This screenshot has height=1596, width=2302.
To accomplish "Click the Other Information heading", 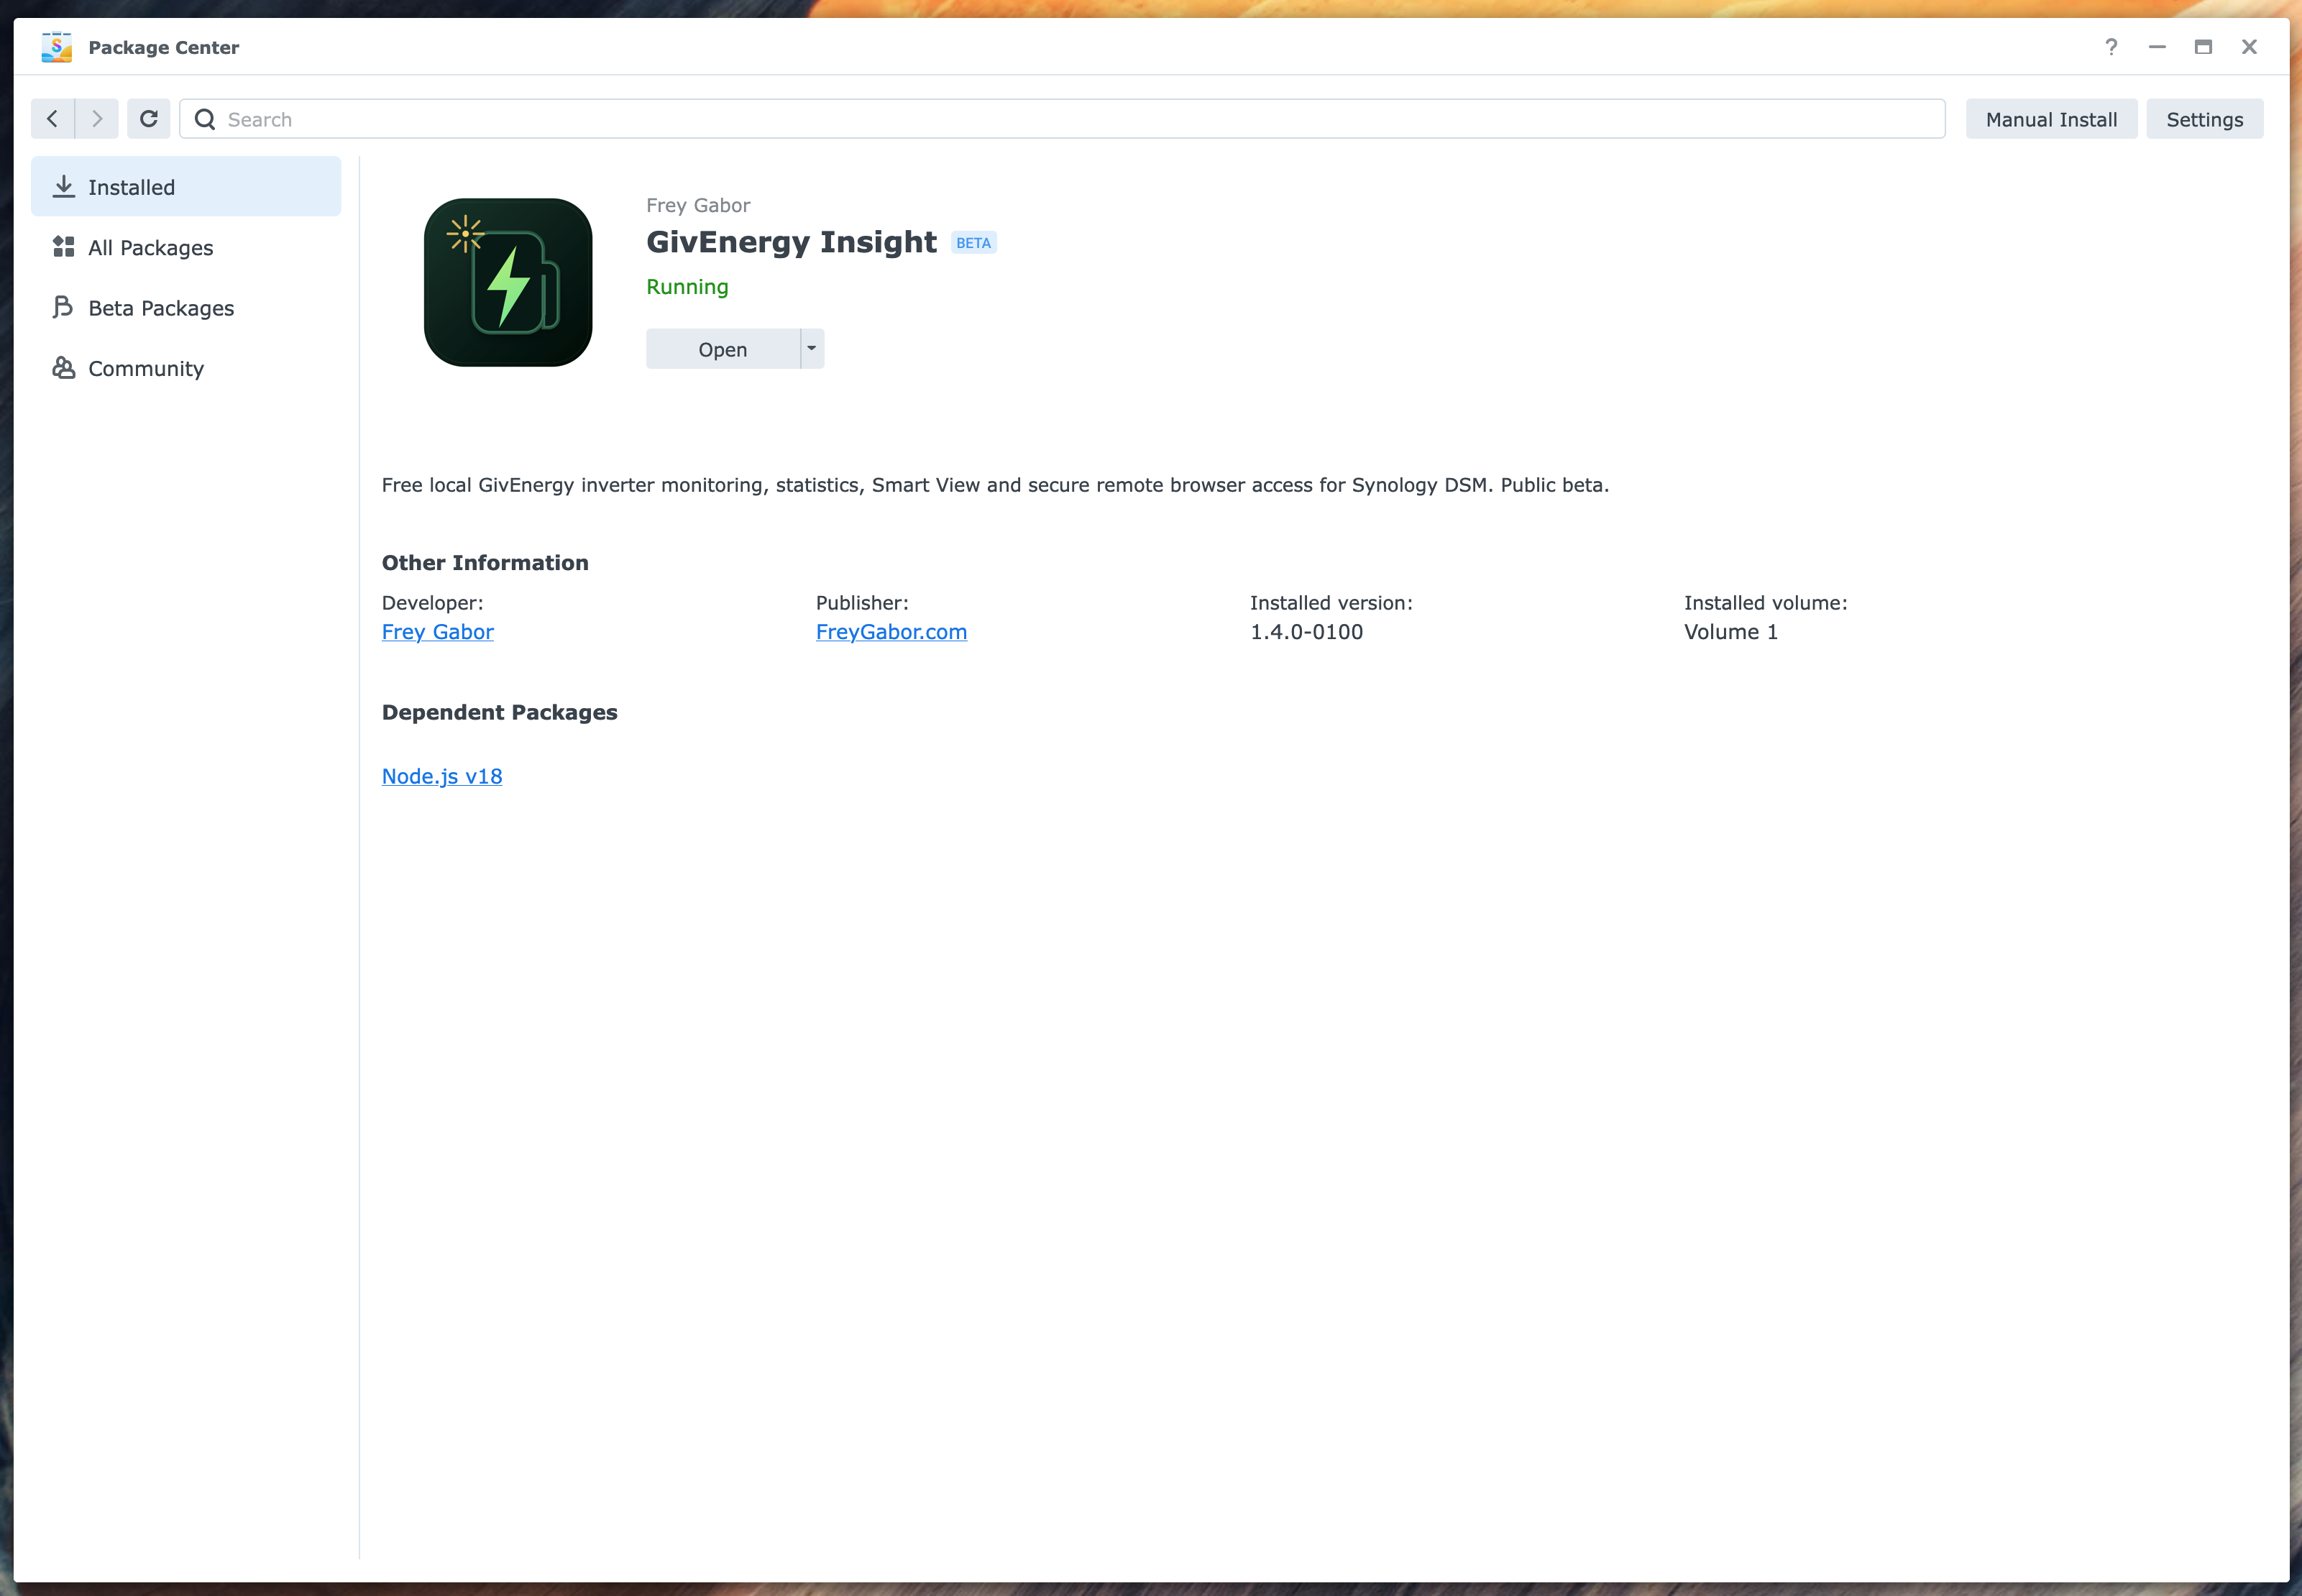I will [x=485, y=563].
